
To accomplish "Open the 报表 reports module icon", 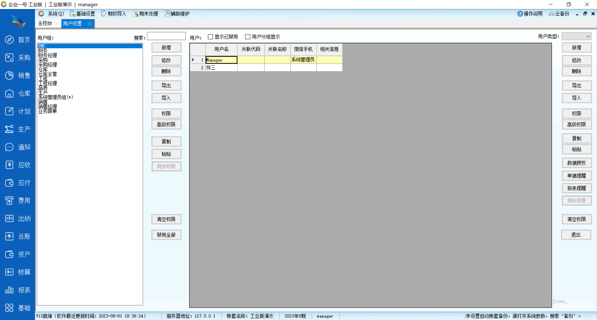I will (x=10, y=290).
